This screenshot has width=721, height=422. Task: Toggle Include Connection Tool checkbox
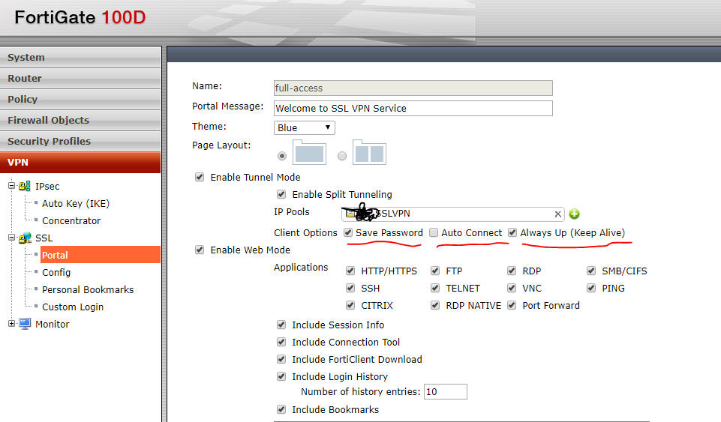pos(281,342)
